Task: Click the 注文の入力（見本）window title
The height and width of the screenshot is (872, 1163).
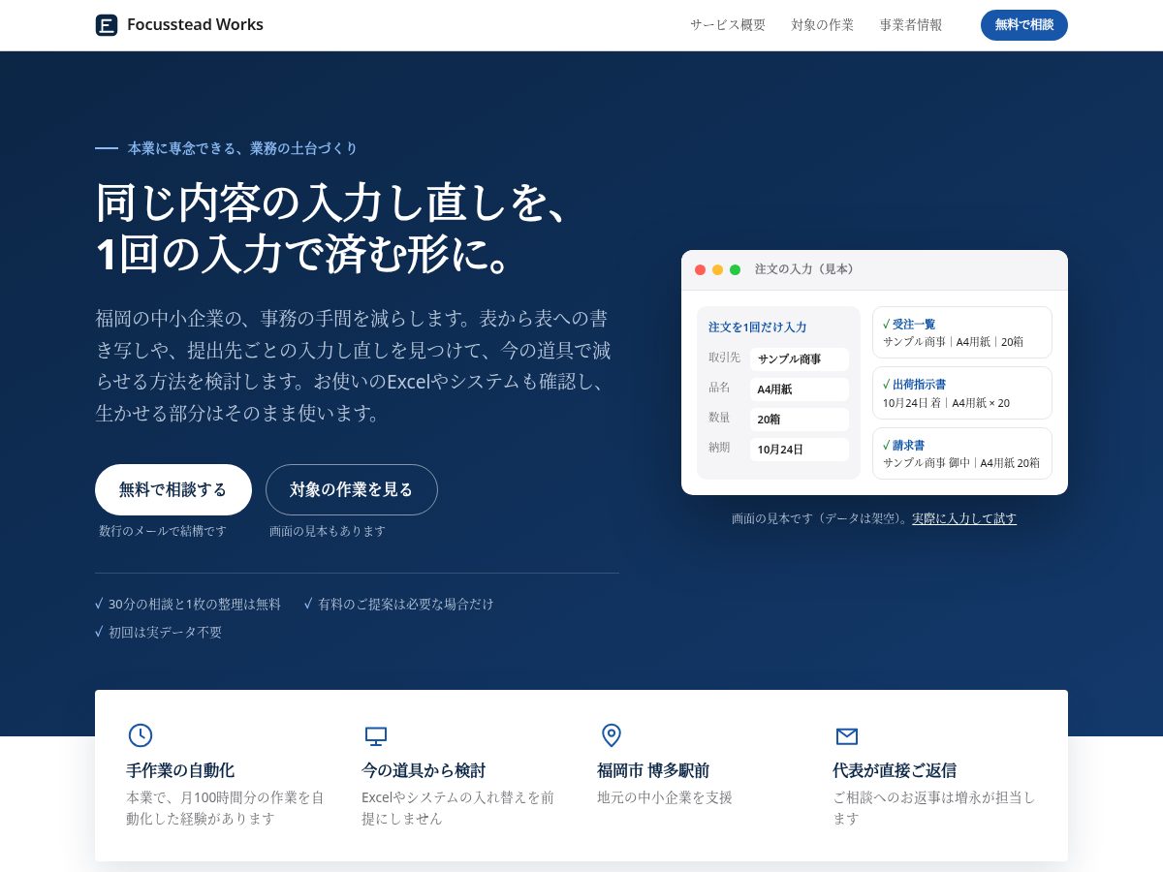Action: (804, 269)
